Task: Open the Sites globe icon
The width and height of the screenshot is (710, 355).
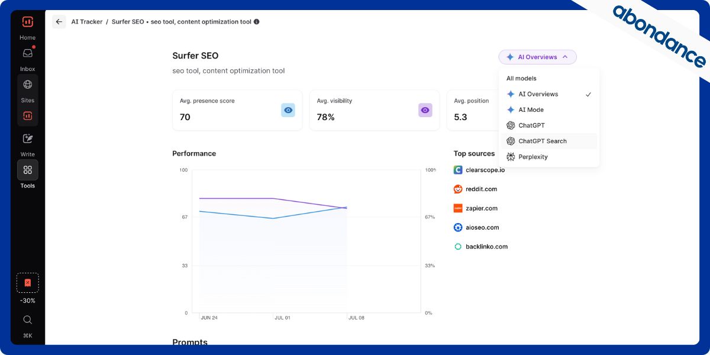Action: pos(27,85)
